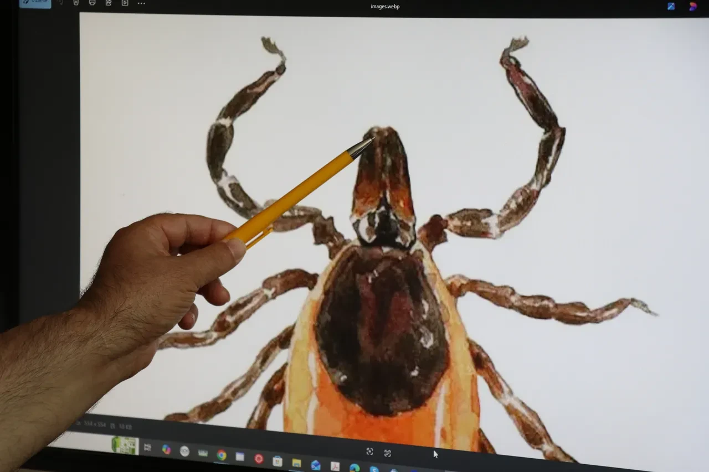Open Outlook mail icon in taskbar

point(315,465)
